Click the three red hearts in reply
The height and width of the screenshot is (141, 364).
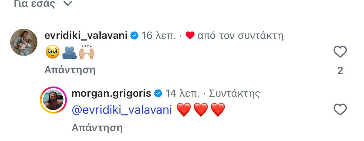pos(201,110)
